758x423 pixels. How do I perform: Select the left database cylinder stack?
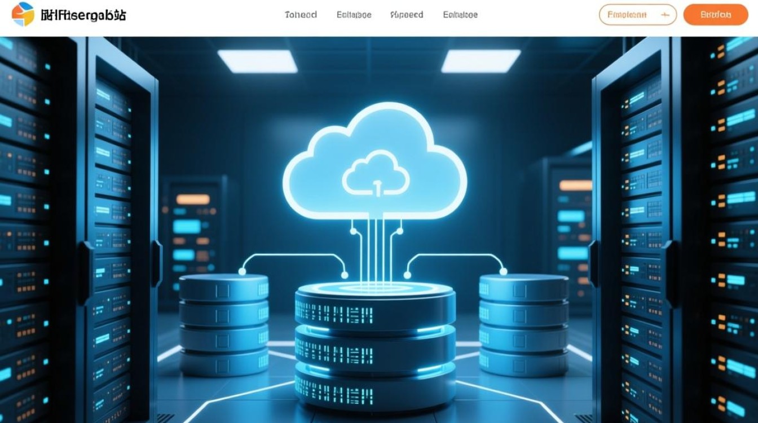click(x=224, y=324)
